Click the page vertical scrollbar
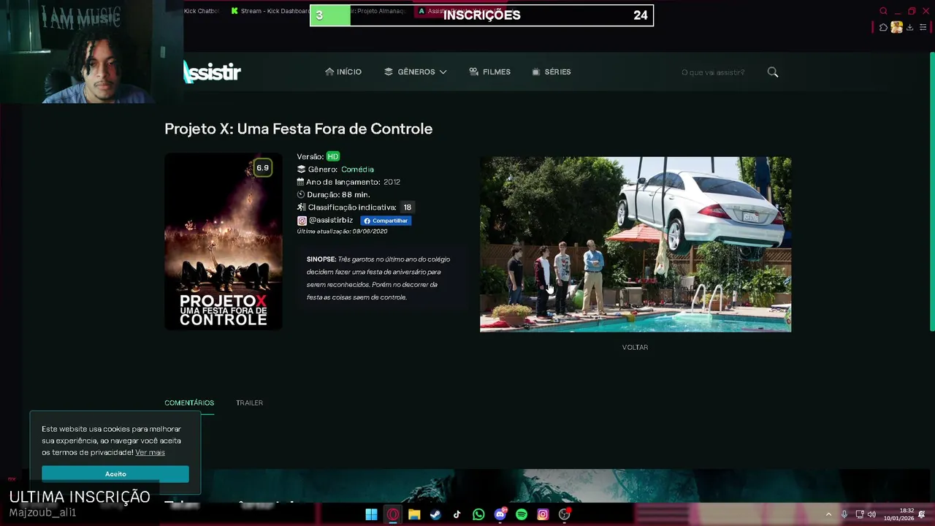Viewport: 935px width, 526px height. click(931, 190)
